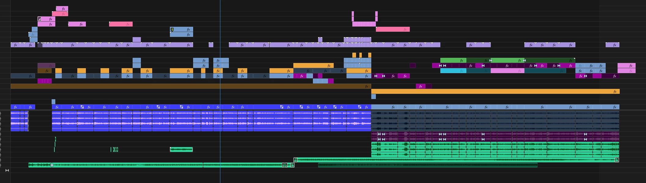
Task: Click the last transition icon on the upper purple audio track
Action: click(585, 134)
